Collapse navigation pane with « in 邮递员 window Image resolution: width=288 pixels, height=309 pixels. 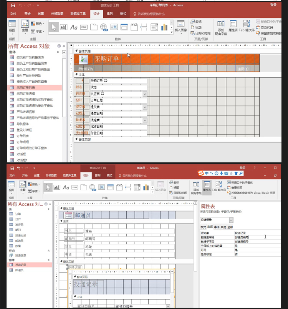[50, 204]
